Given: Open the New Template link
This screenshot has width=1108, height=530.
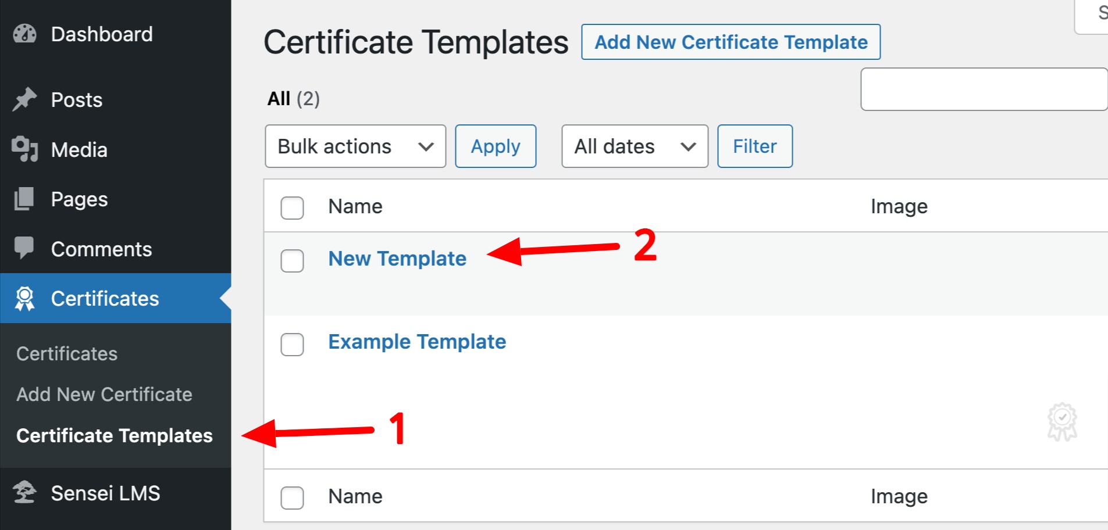Looking at the screenshot, I should tap(397, 259).
